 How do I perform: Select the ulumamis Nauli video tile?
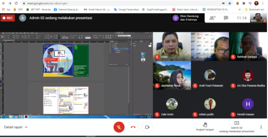click(x=172, y=76)
